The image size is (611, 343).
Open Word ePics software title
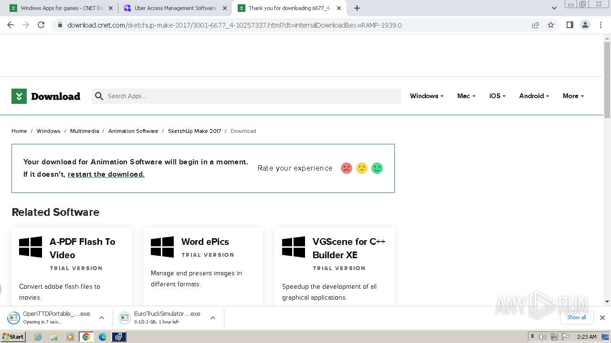click(205, 242)
